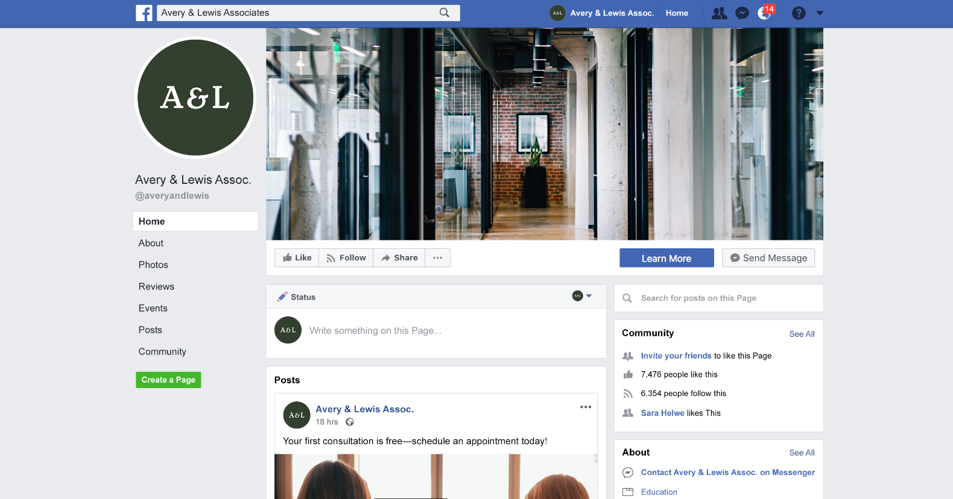The height and width of the screenshot is (499, 953).
Task: Open the Community section in sidebar
Action: [162, 351]
